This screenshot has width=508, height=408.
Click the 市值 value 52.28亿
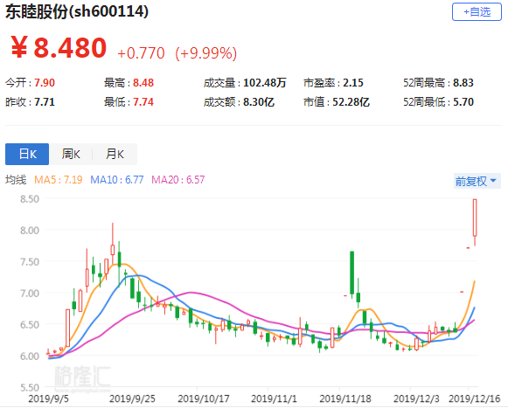coord(351,102)
